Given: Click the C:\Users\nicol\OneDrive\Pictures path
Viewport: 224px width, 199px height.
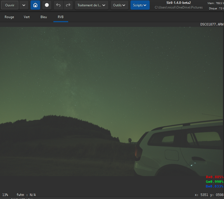Looking at the screenshot, I should 179,7.
